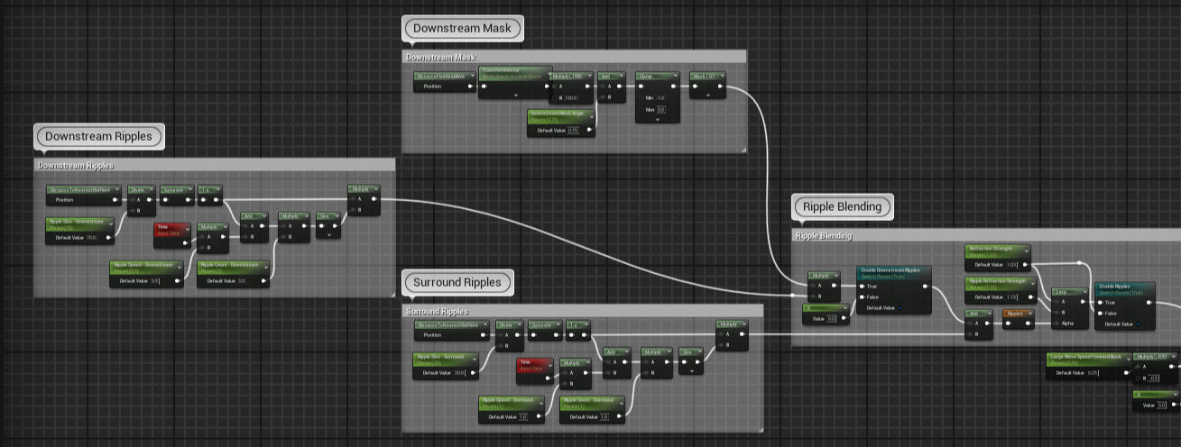This screenshot has width=1181, height=447.
Task: Click Downstream Mask Angle default value field
Action: click(573, 131)
